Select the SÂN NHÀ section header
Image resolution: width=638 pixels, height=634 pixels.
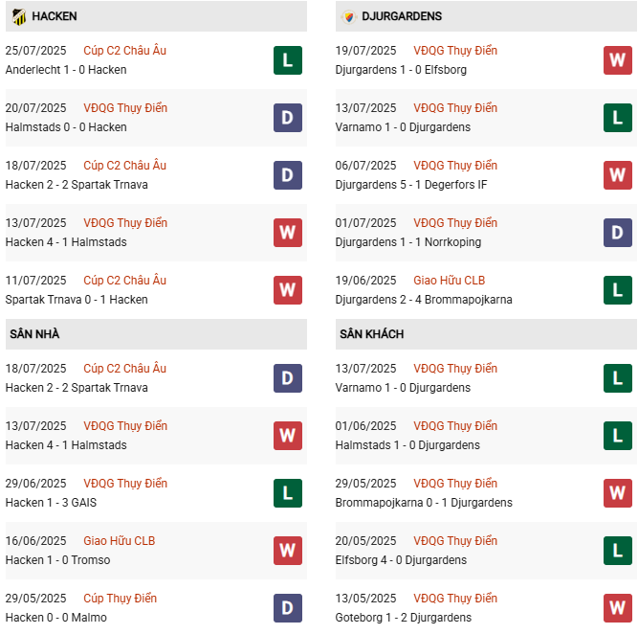pos(34,334)
